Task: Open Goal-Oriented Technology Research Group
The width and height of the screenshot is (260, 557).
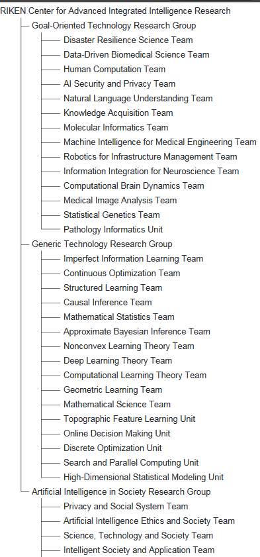Action: pos(114,26)
